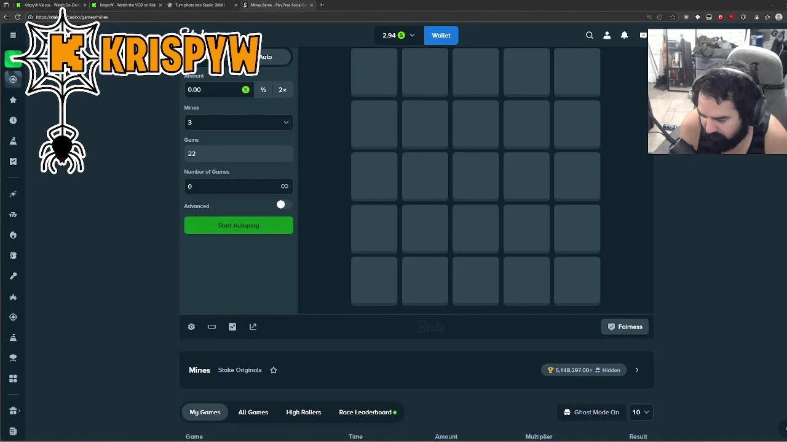
Task: Open the Mines count dropdown
Action: [x=239, y=122]
